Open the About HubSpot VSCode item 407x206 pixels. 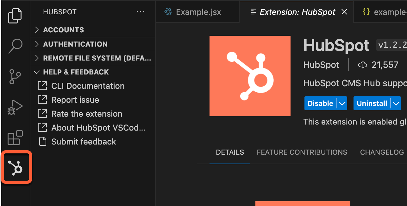tap(98, 128)
